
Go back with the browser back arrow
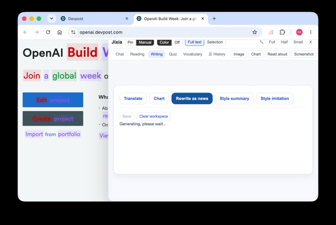pyautogui.click(x=25, y=32)
